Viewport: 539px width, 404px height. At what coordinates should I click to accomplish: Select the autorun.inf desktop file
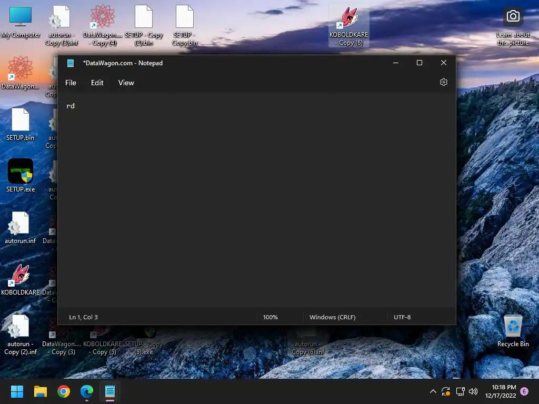(x=21, y=227)
